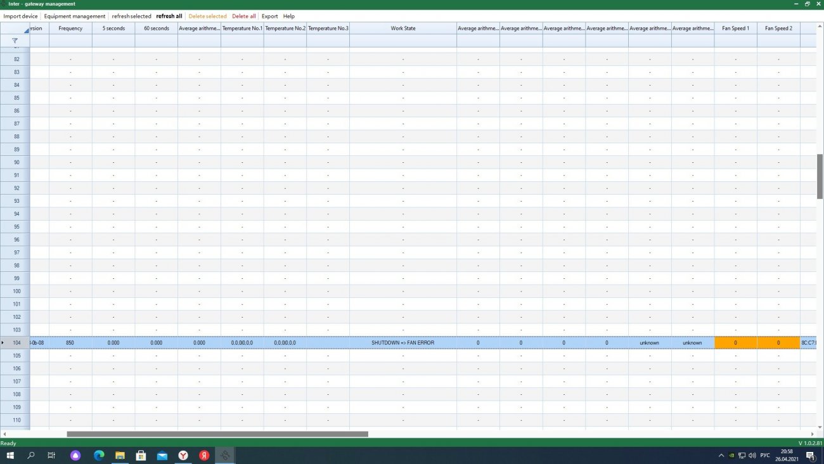Viewport: 824px width, 464px height.
Task: Open the notification center icon
Action: pyautogui.click(x=810, y=455)
